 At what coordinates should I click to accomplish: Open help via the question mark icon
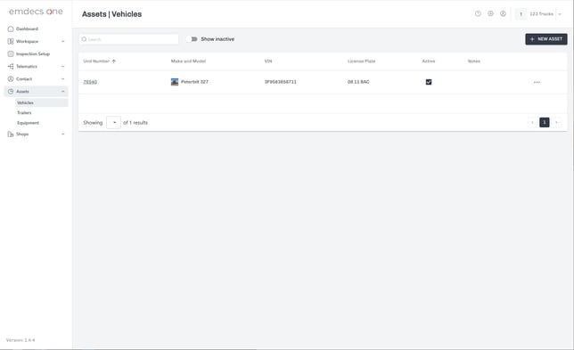pos(478,13)
